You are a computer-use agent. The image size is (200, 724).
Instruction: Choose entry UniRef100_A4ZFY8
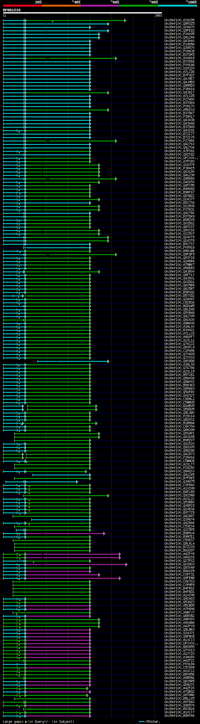tap(179, 554)
